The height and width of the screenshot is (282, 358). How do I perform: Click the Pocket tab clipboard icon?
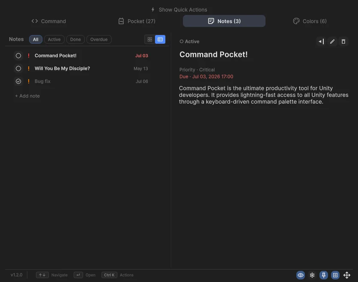pyautogui.click(x=121, y=21)
